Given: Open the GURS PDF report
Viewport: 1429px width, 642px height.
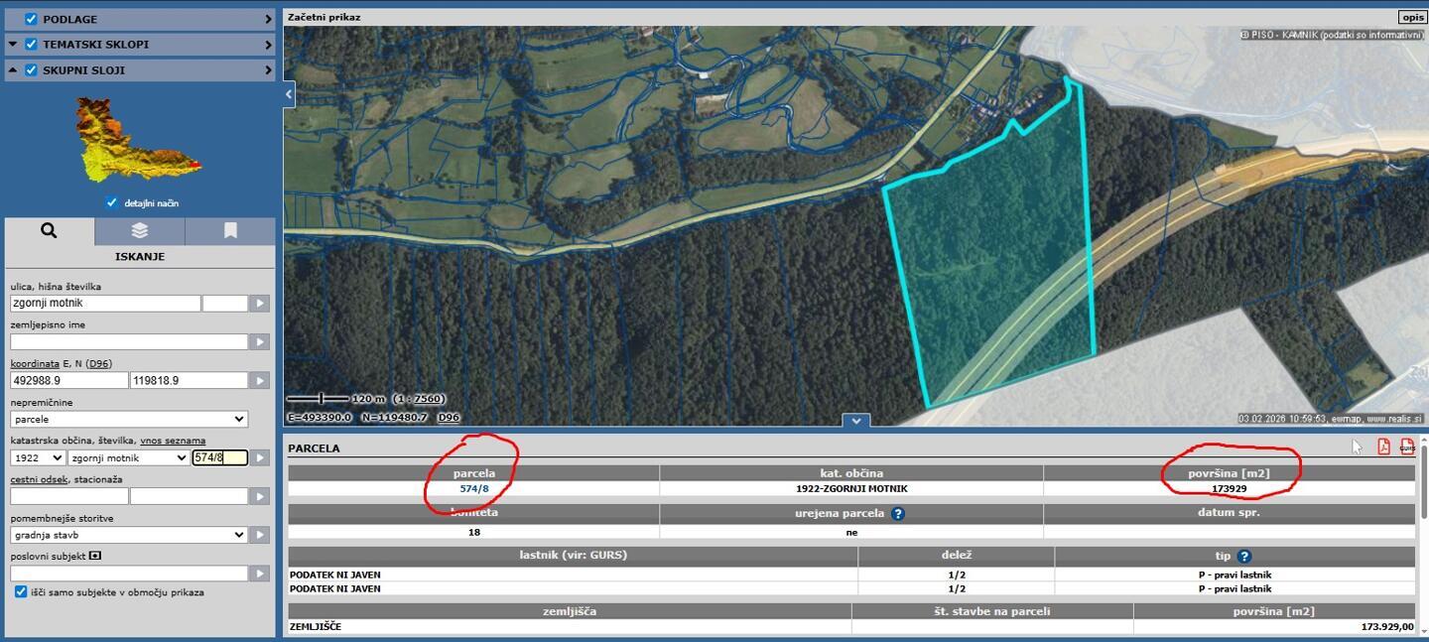Looking at the screenshot, I should (x=1407, y=447).
